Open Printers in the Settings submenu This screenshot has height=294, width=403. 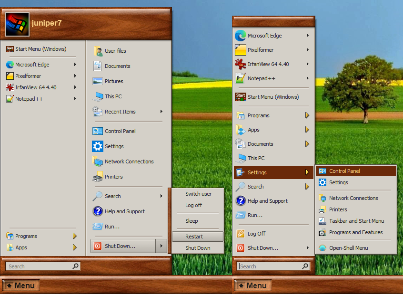click(338, 209)
